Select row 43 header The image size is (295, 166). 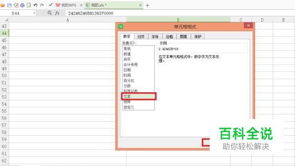5,26
